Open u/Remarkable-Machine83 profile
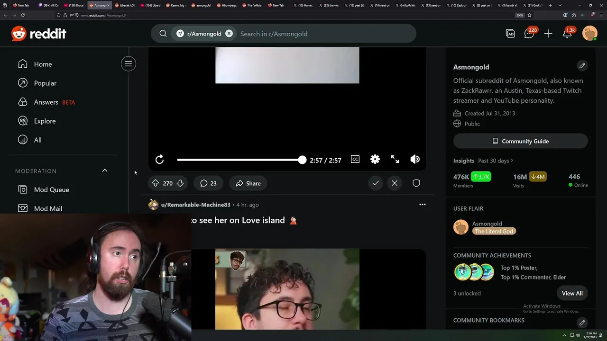The width and height of the screenshot is (607, 341). click(x=195, y=205)
